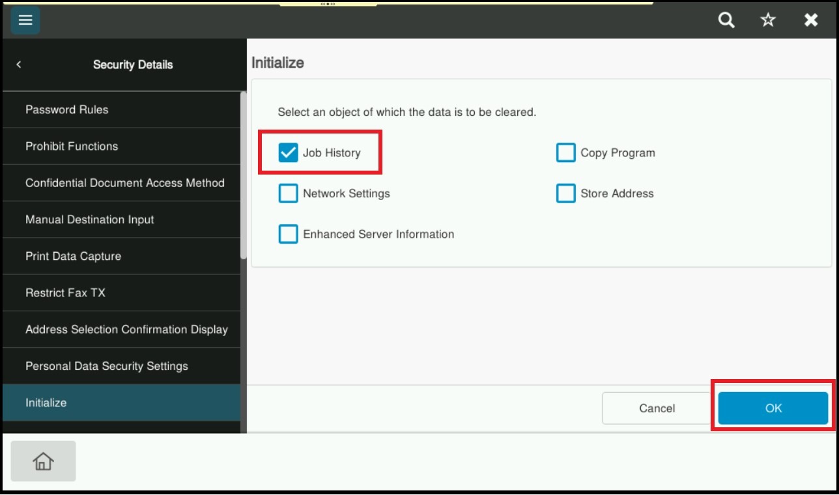Open Confidential Document Access Method
The image size is (839, 495).
[x=121, y=183]
